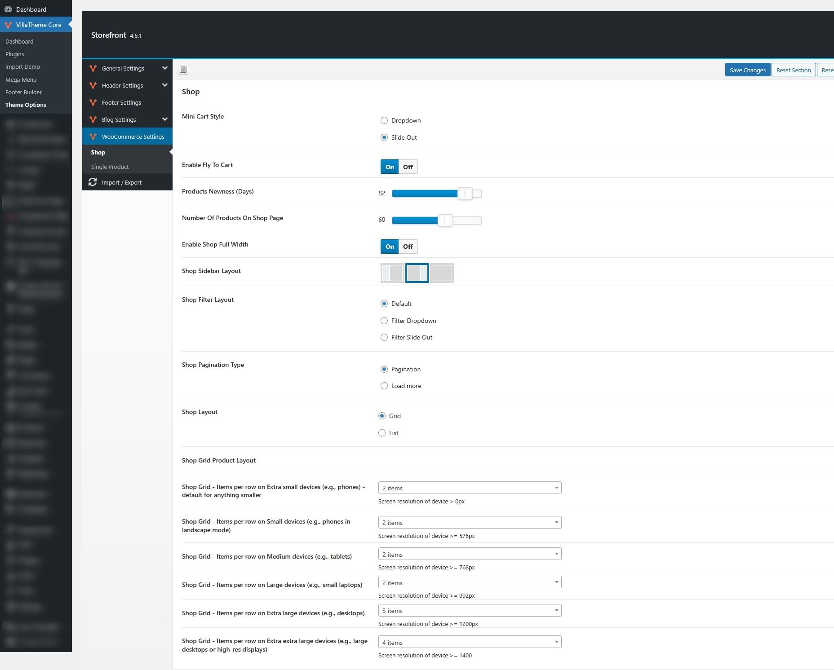
Task: Click the WooCommerce Settings V icon
Action: 93,137
